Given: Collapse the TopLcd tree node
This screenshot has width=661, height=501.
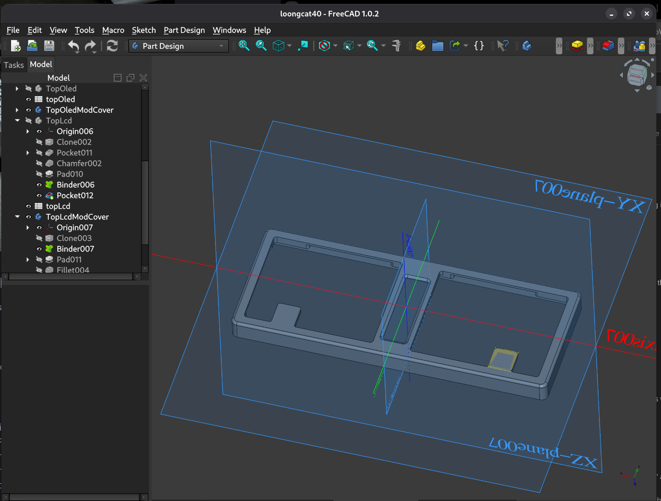Looking at the screenshot, I should click(17, 121).
